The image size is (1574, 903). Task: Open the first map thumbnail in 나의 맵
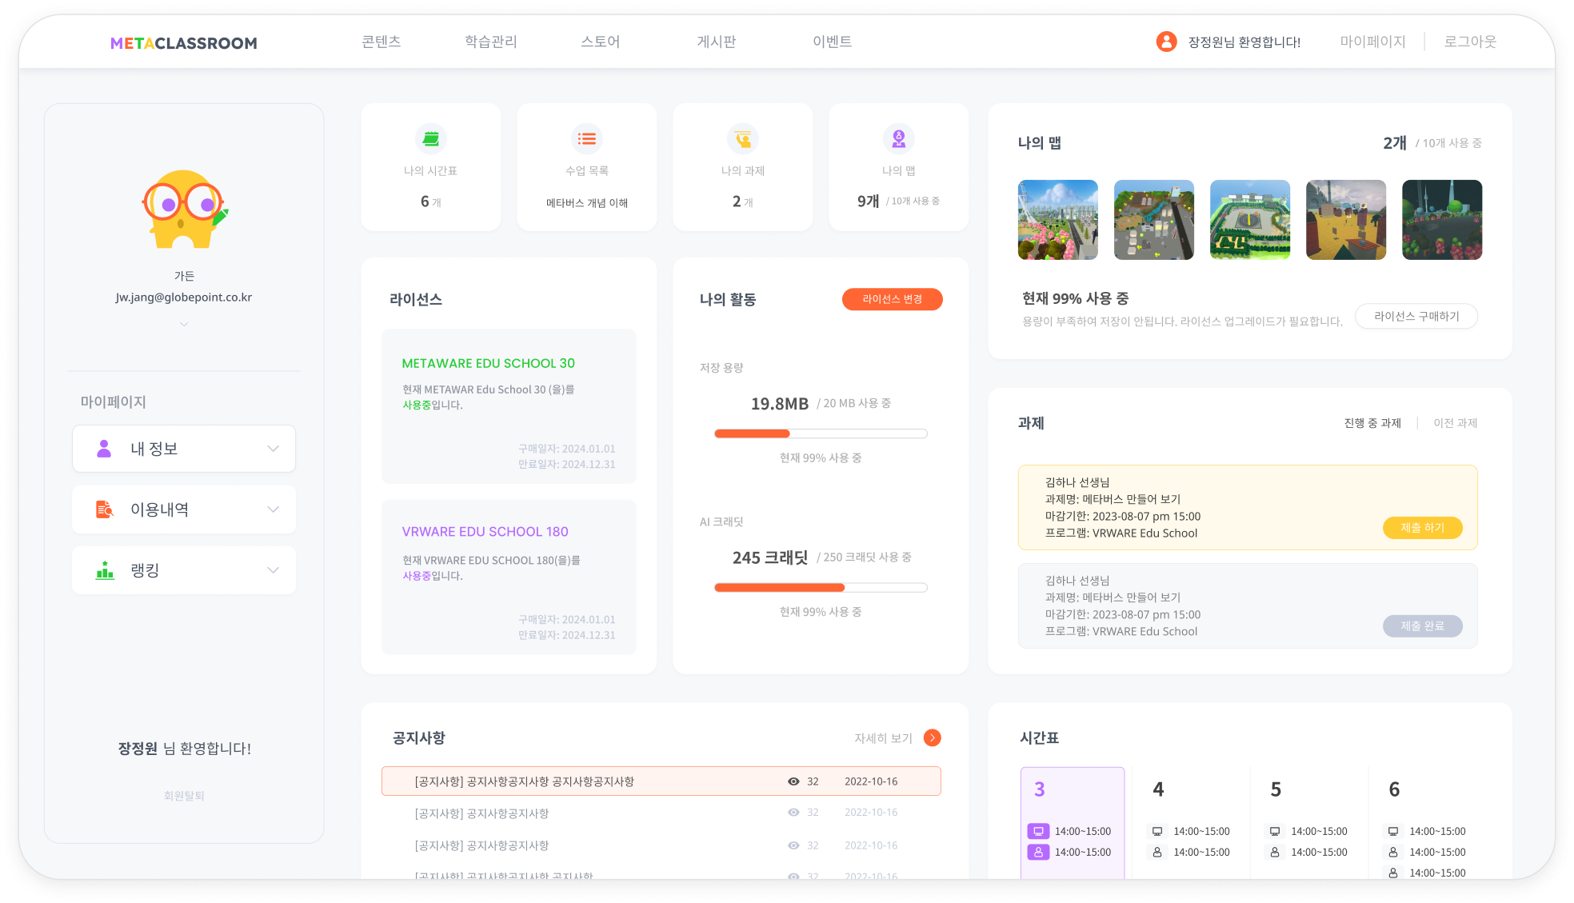click(x=1057, y=220)
